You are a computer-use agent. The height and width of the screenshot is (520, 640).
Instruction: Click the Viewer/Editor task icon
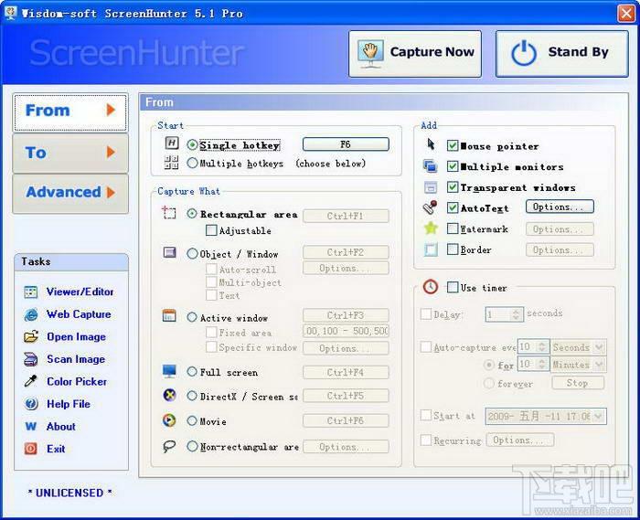click(x=30, y=292)
